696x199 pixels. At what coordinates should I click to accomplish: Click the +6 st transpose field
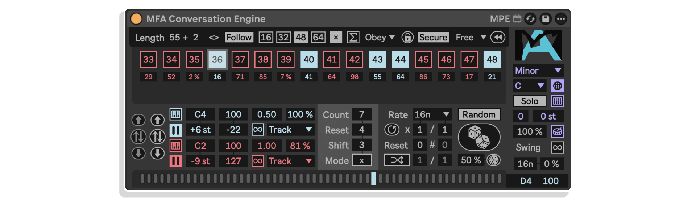[200, 130]
